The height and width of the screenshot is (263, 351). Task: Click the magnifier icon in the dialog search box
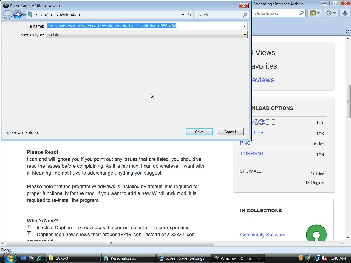pos(245,15)
